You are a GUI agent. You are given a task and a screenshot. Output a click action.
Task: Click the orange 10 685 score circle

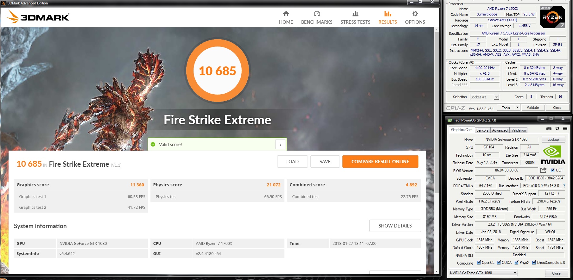coord(217,71)
